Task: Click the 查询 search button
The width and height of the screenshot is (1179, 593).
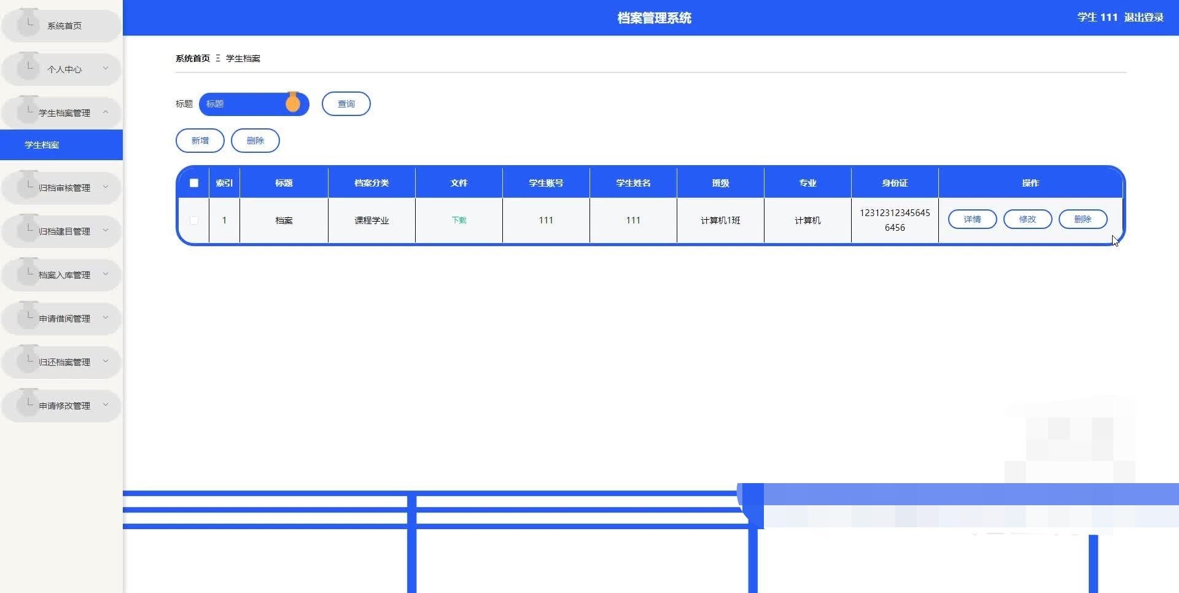Action: 346,104
